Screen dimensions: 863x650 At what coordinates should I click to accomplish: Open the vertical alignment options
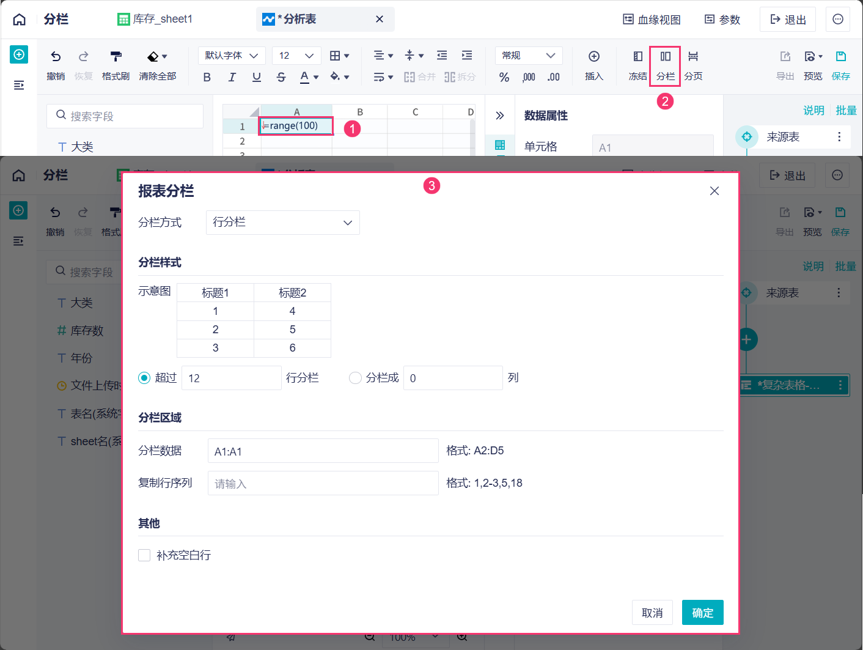tap(414, 56)
